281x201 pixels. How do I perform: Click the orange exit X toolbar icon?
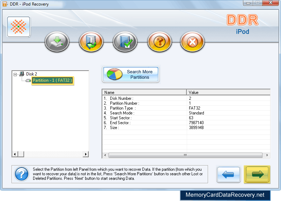click(x=192, y=42)
